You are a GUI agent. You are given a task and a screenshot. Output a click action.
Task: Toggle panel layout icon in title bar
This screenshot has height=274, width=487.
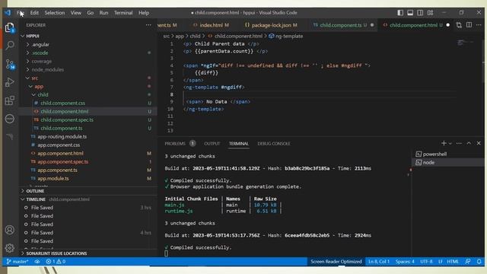(410, 13)
